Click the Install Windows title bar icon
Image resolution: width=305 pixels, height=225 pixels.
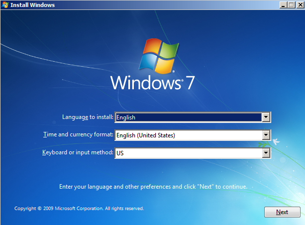(x=5, y=4)
